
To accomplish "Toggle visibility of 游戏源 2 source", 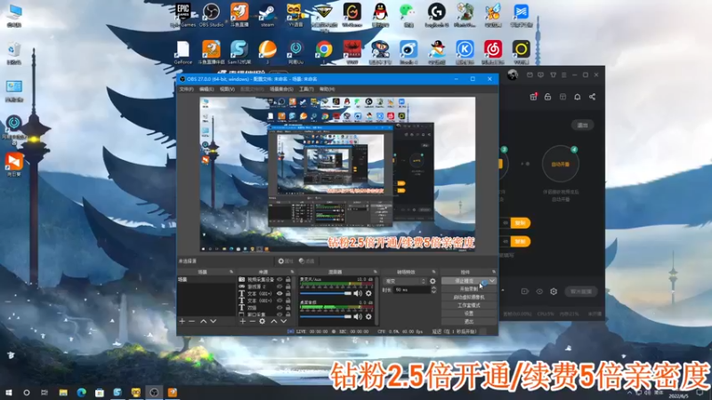I will coord(279,286).
